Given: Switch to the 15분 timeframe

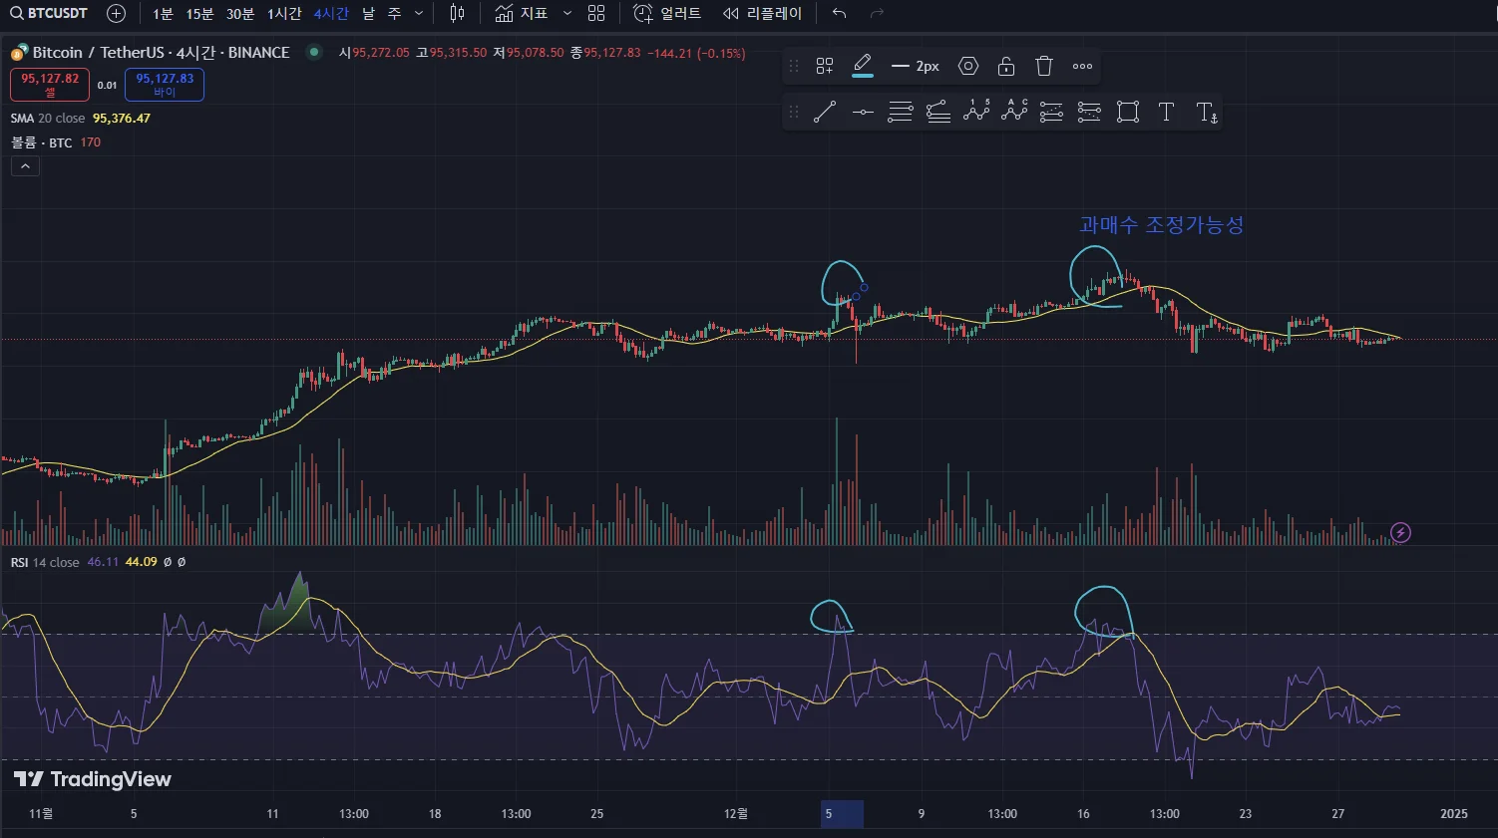Looking at the screenshot, I should [x=199, y=14].
